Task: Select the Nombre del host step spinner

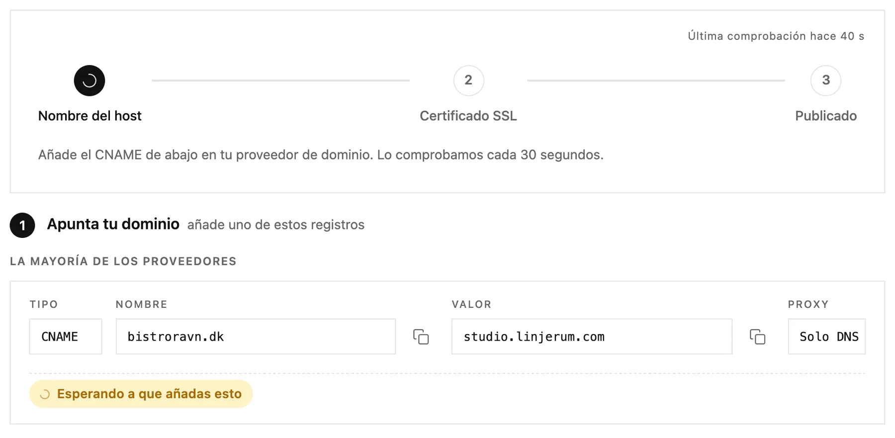Action: (89, 80)
